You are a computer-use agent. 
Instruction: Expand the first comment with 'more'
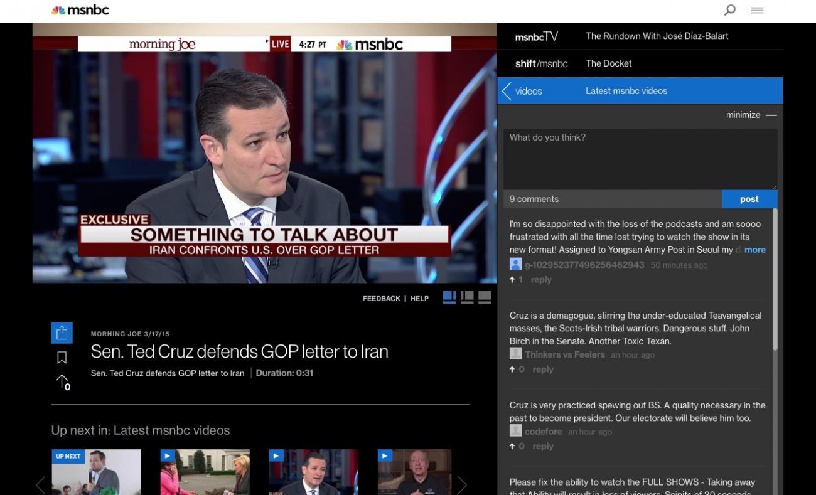754,250
